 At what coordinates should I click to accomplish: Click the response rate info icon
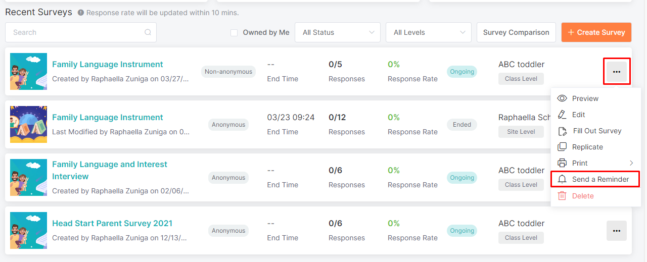[81, 13]
